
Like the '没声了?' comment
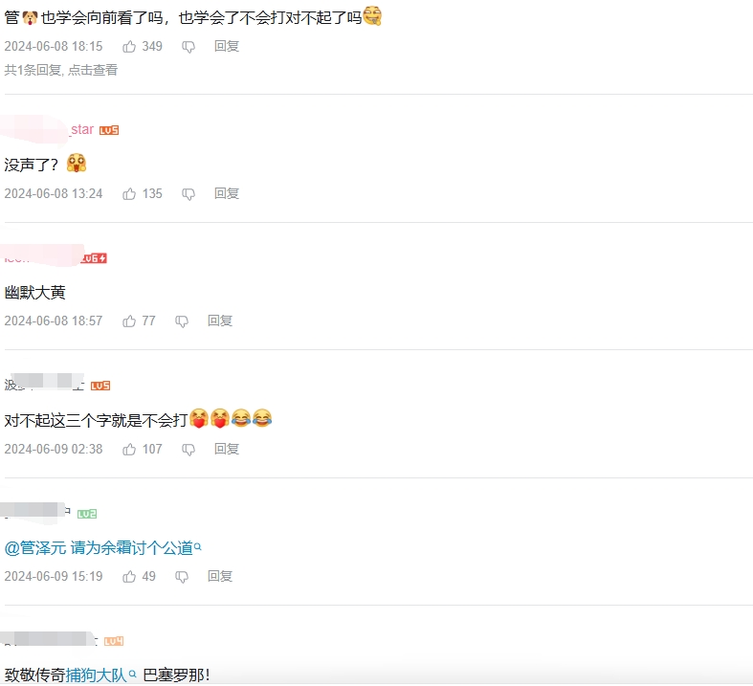pyautogui.click(x=129, y=194)
